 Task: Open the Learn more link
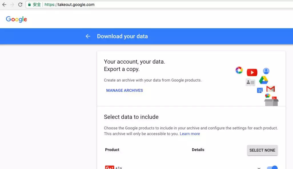click(x=190, y=134)
